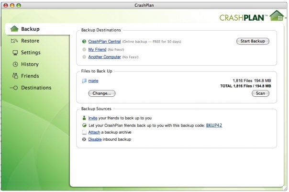
Task: Click the '(Online backup — FREE for 30 days)' text
Action: coord(152,42)
